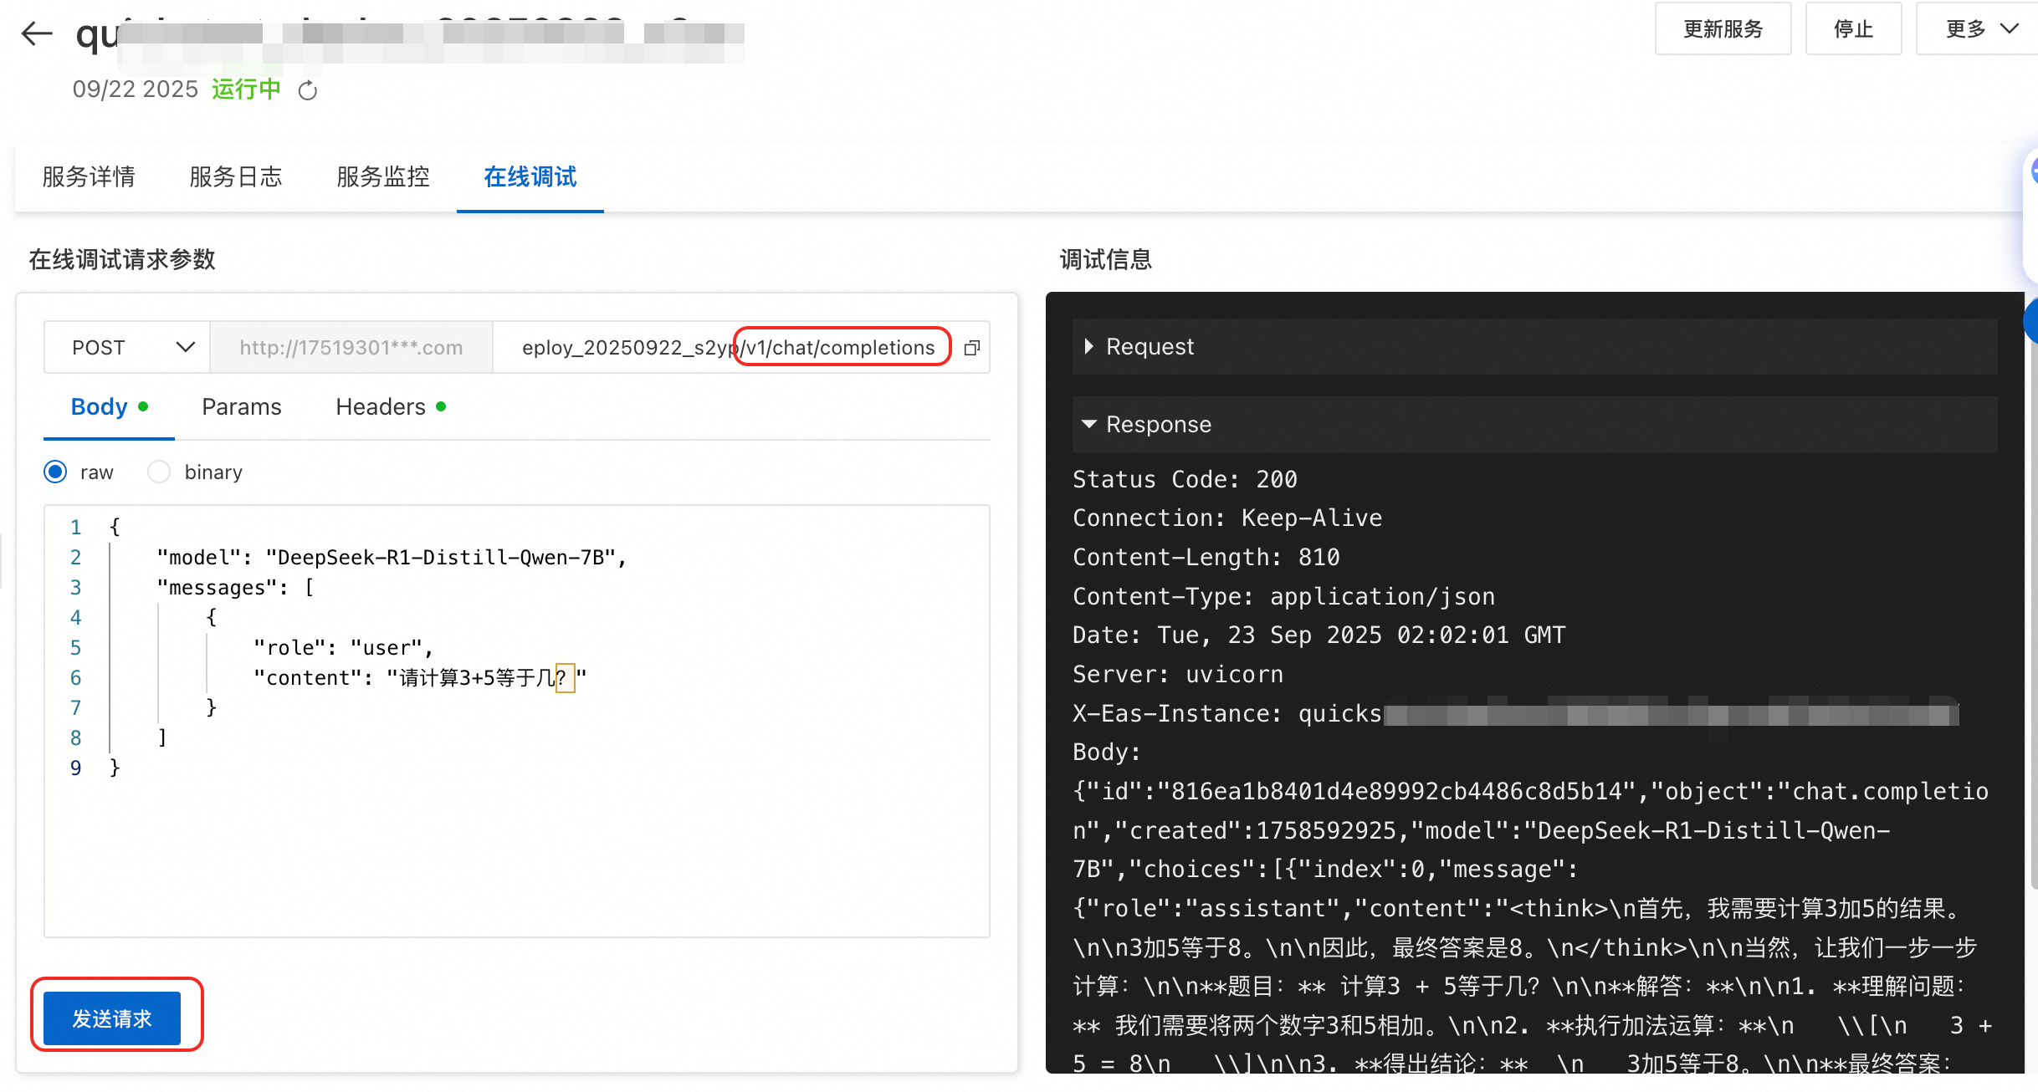Click the 更新服务 button

coord(1723,29)
